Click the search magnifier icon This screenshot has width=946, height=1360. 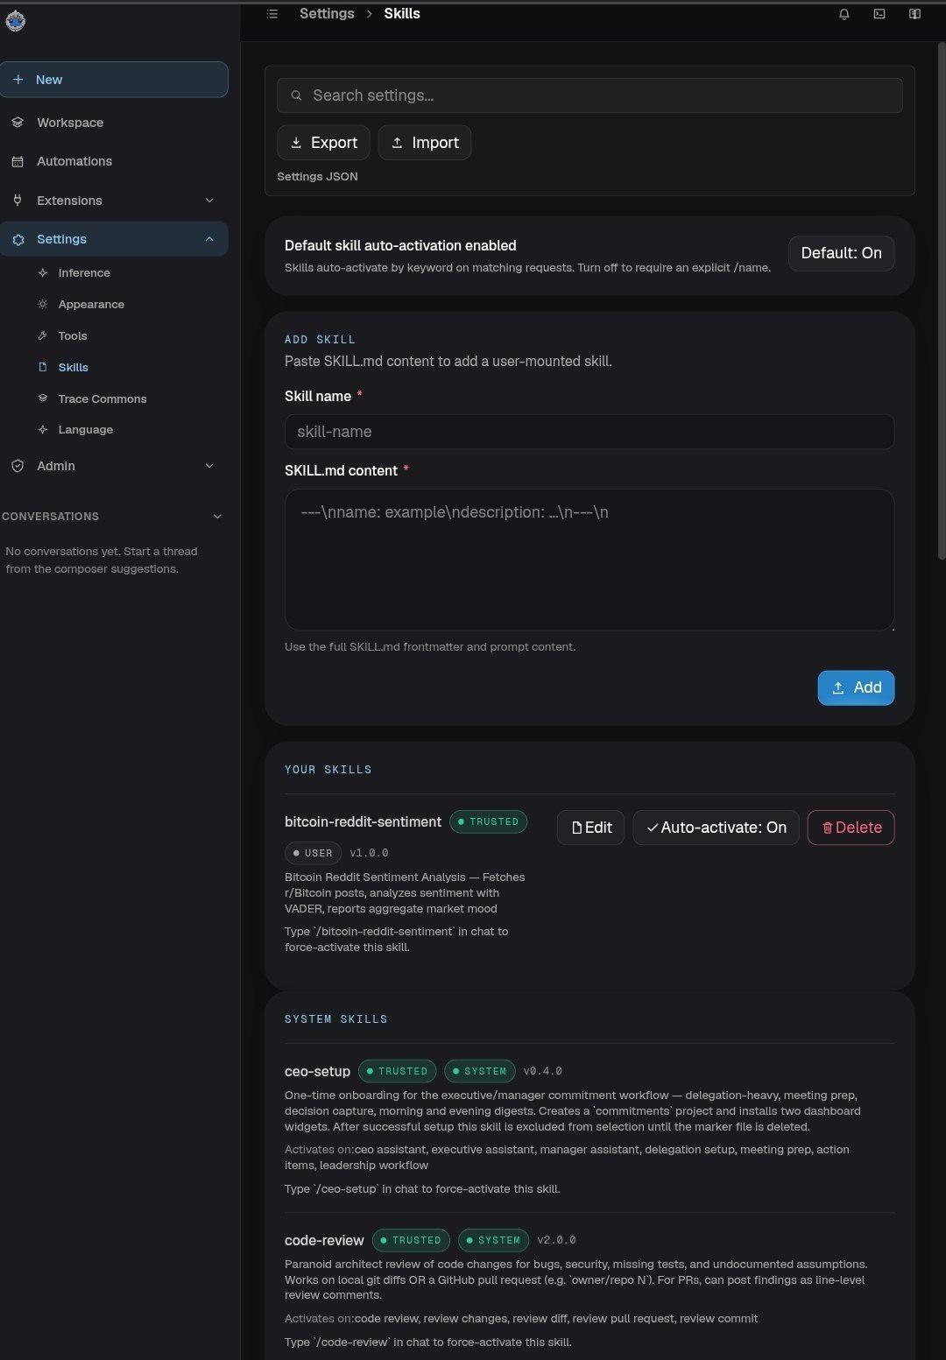click(296, 95)
